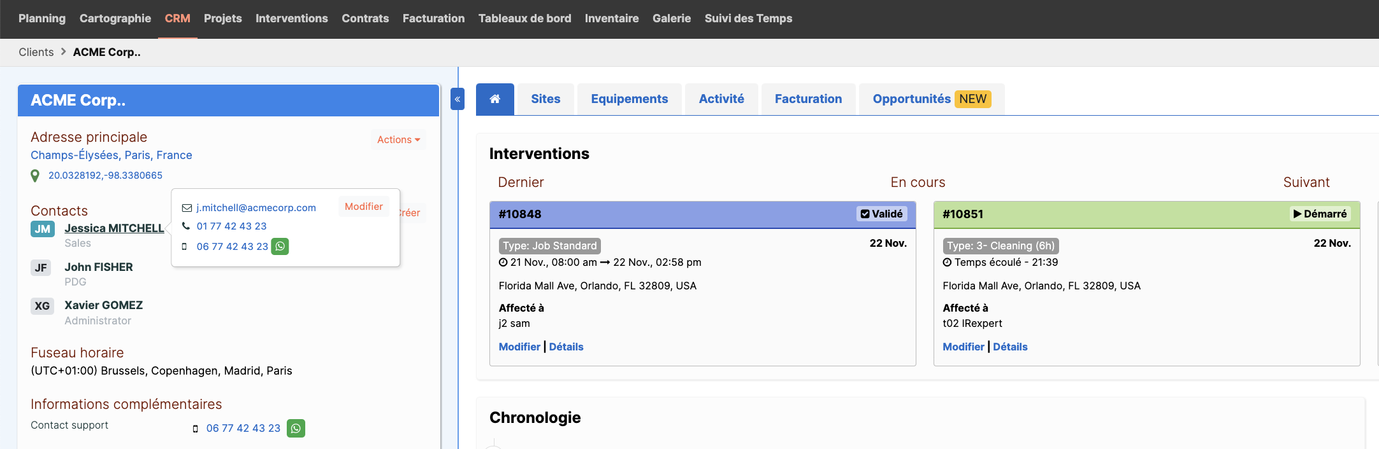Image resolution: width=1379 pixels, height=449 pixels.
Task: Click the Démarré status badge on #10851
Action: 1320,214
